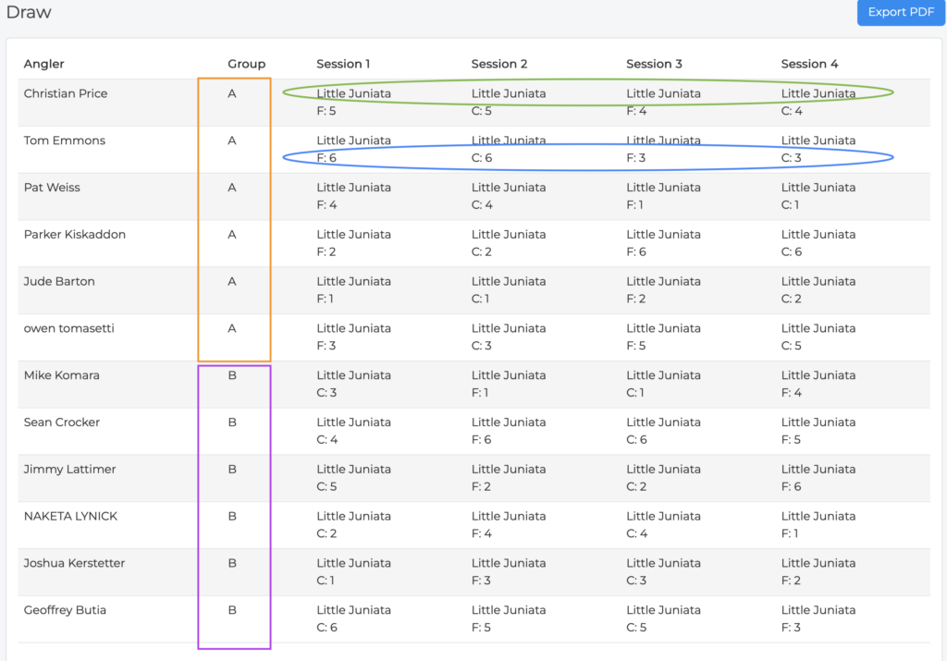Click Jimmy Lattimer's Session 1 beat C: 5
This screenshot has width=947, height=661.
point(326,487)
